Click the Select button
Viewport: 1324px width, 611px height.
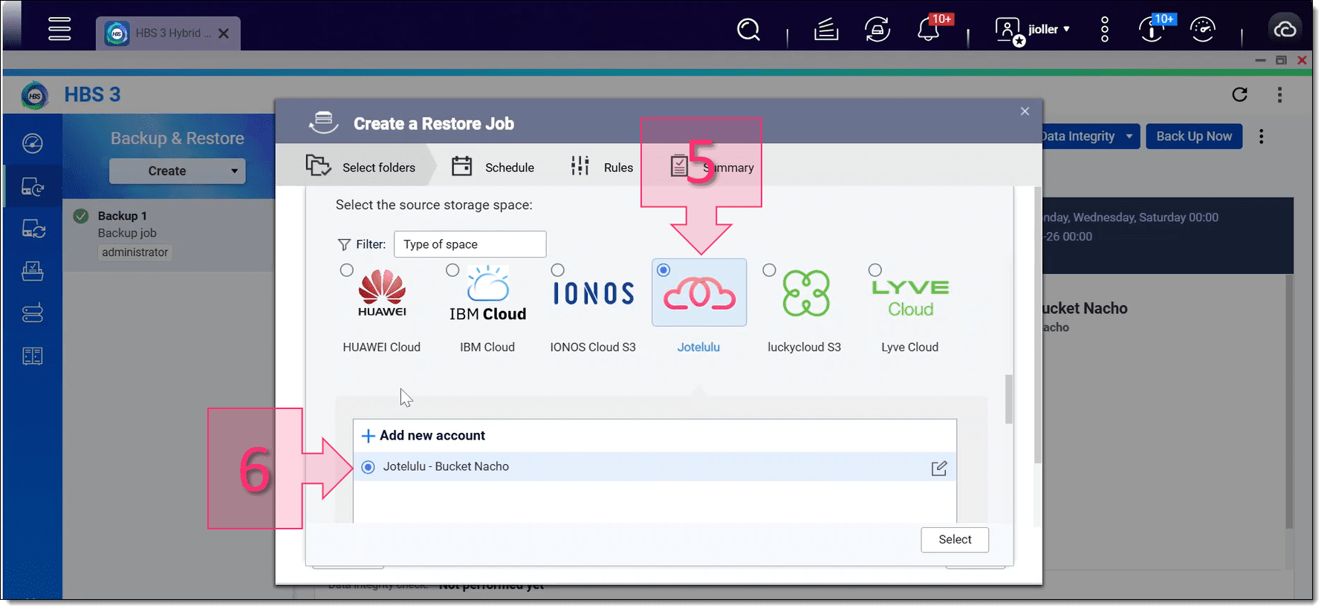(x=955, y=540)
